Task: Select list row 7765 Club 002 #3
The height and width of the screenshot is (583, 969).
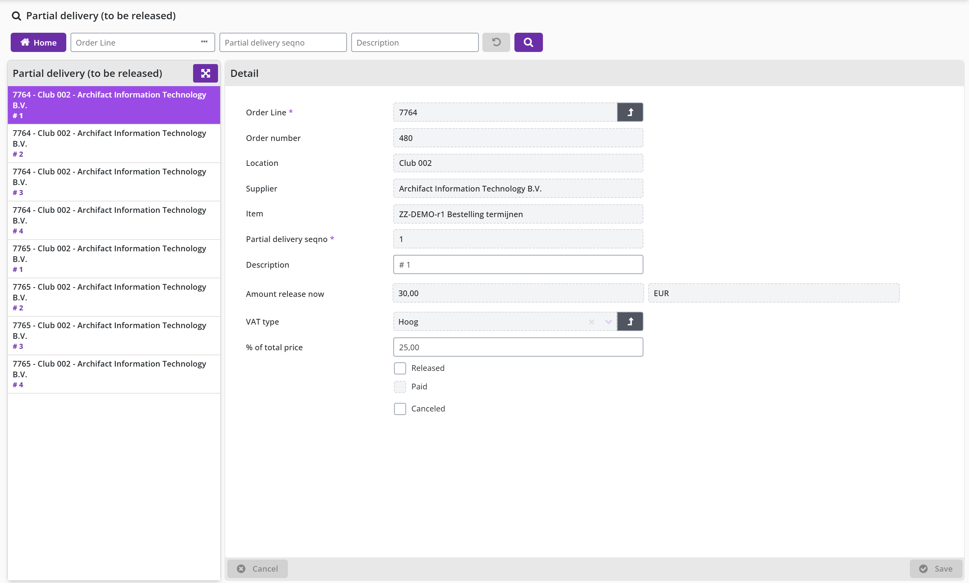Action: 114,336
